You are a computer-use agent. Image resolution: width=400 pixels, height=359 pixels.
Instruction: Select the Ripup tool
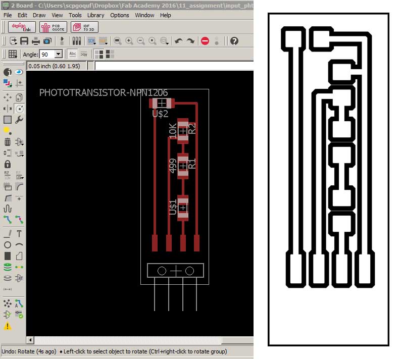pos(19,220)
